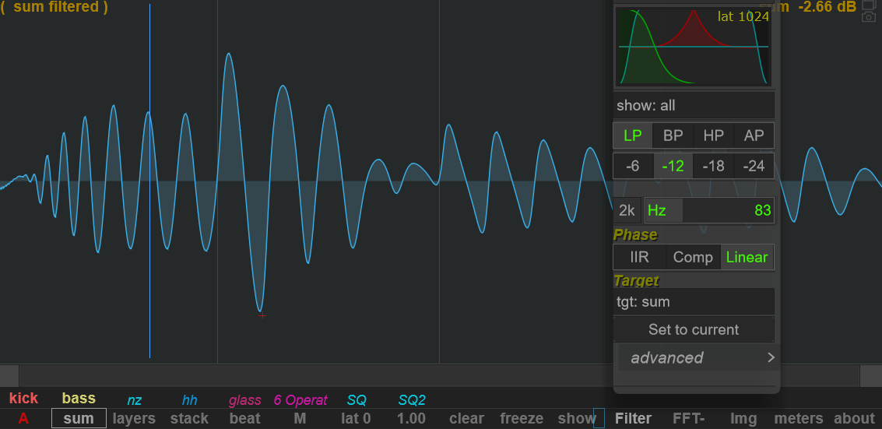Select Comp phase mode
The image size is (882, 429).
point(693,257)
